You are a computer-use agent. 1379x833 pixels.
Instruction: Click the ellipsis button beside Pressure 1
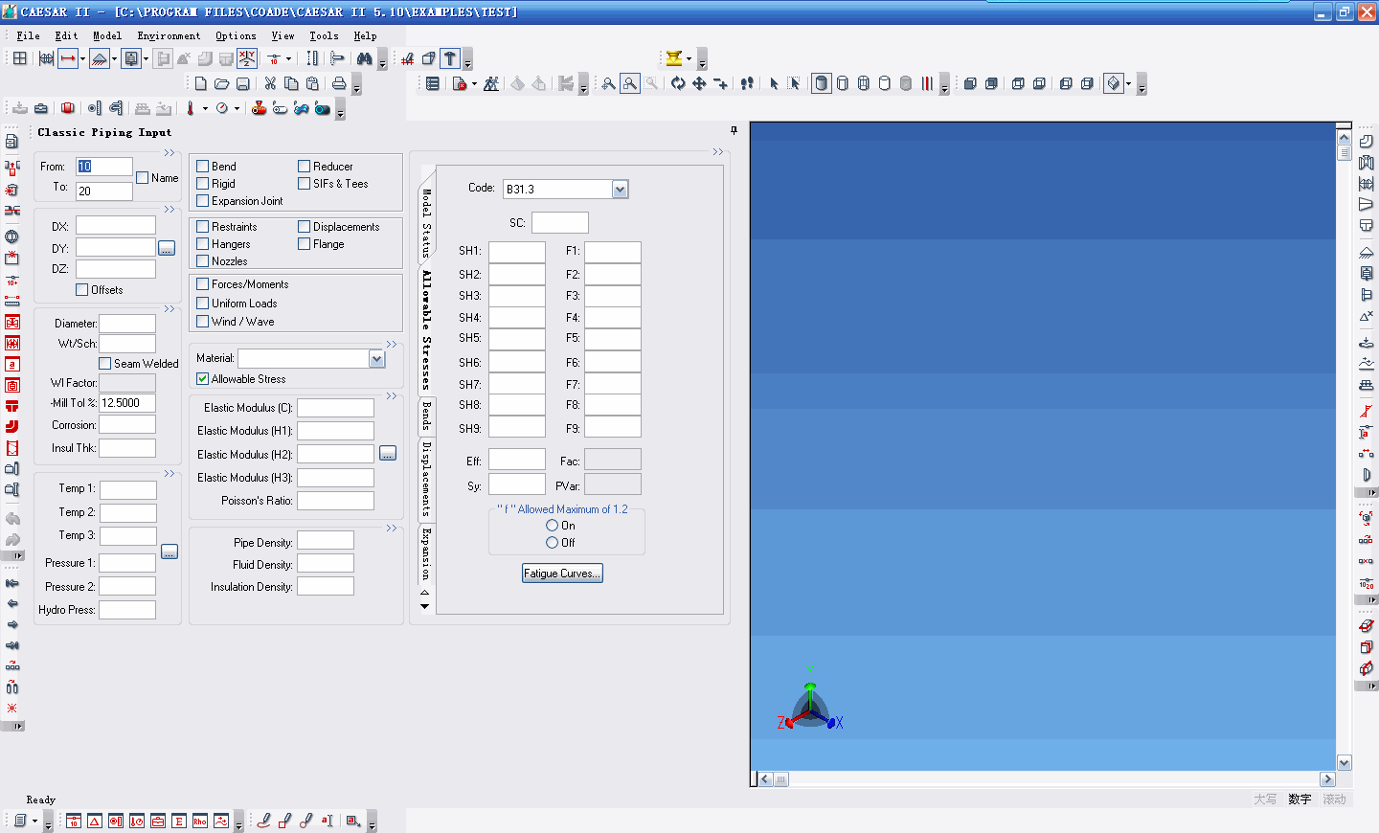point(170,552)
